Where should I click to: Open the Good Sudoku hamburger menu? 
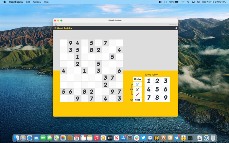[x=55, y=28]
